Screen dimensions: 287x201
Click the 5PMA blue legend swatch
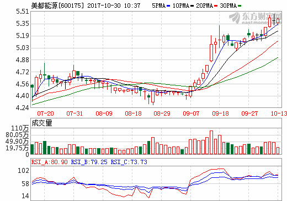(x=168, y=6)
